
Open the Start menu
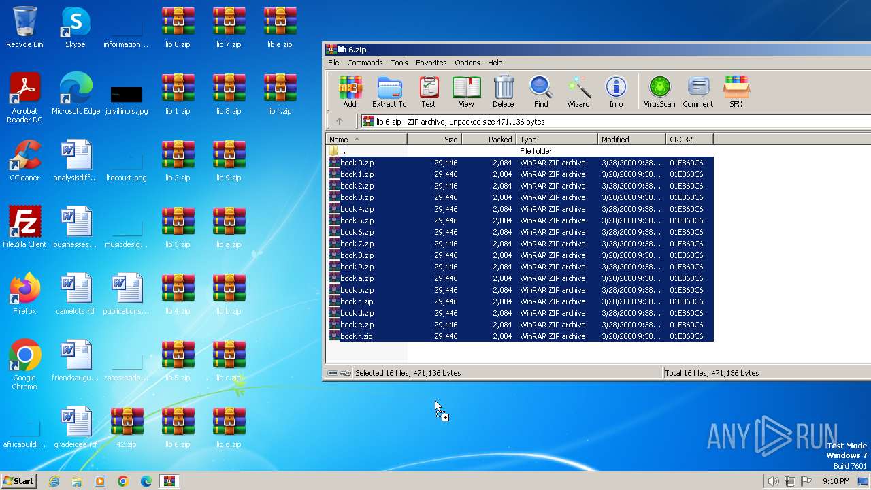18,481
